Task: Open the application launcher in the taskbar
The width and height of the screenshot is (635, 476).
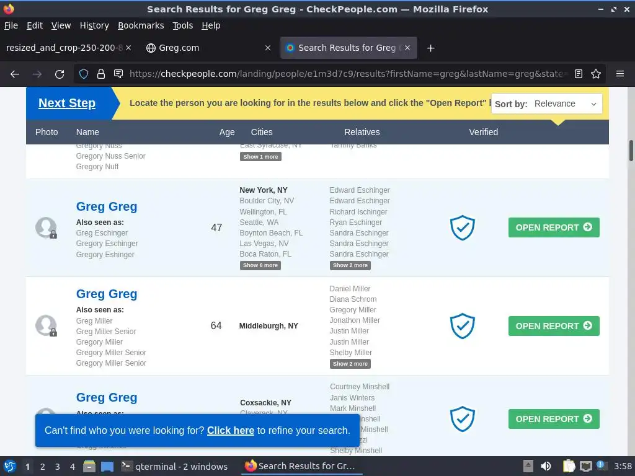Action: (10, 466)
